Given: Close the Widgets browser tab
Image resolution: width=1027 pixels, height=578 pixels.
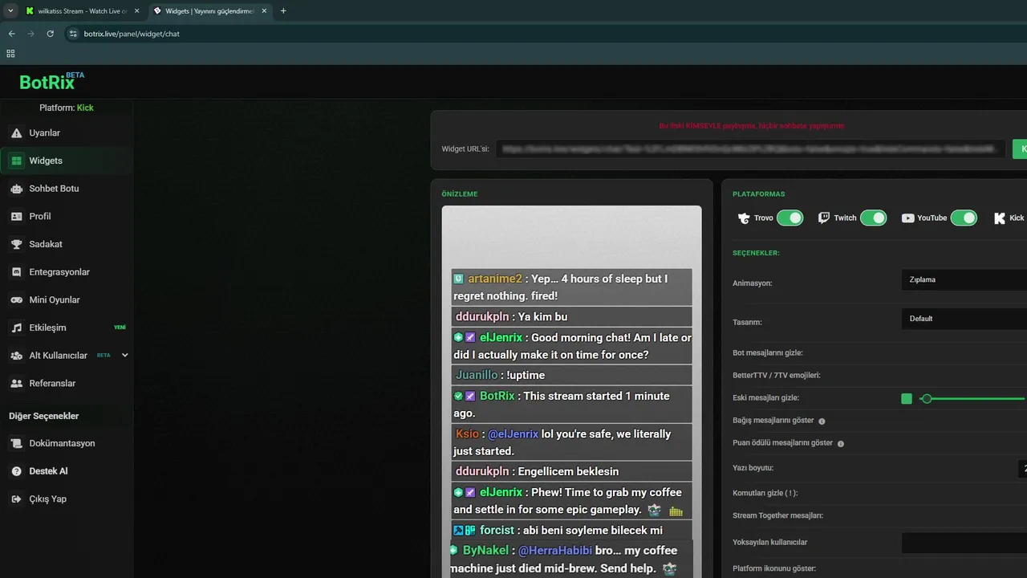Looking at the screenshot, I should 265,11.
